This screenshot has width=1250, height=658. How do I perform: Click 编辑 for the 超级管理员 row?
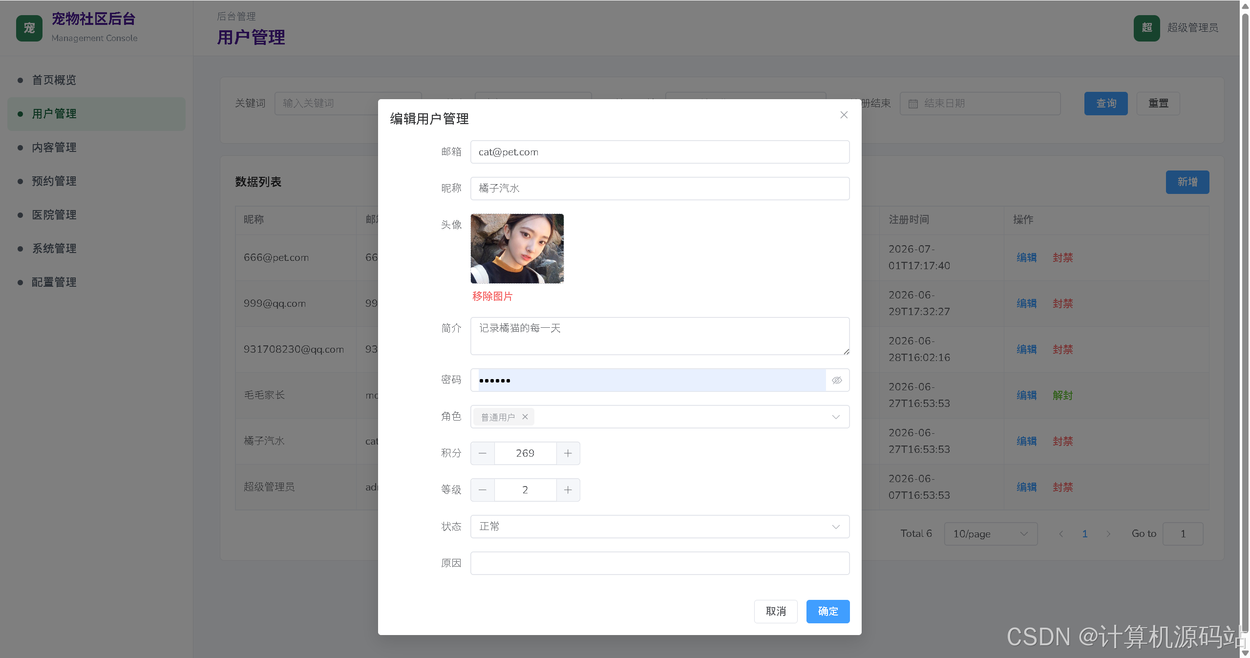pos(1026,488)
